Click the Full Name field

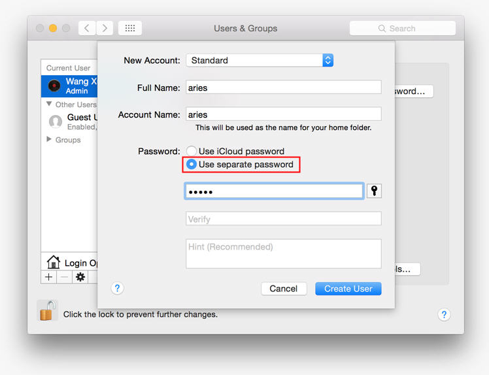(284, 88)
